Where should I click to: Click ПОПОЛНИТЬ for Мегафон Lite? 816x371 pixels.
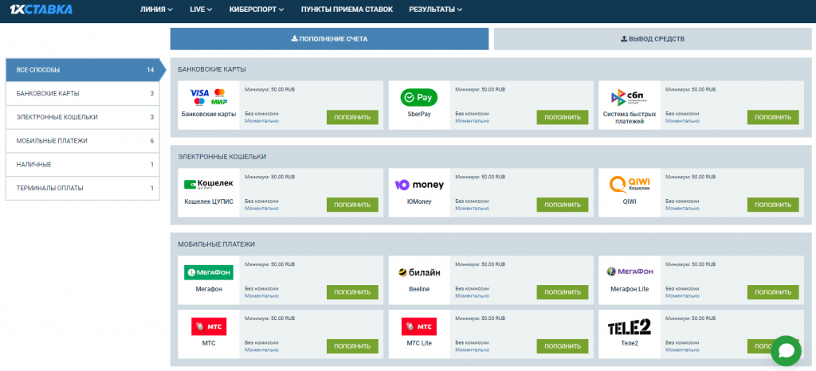pos(773,292)
